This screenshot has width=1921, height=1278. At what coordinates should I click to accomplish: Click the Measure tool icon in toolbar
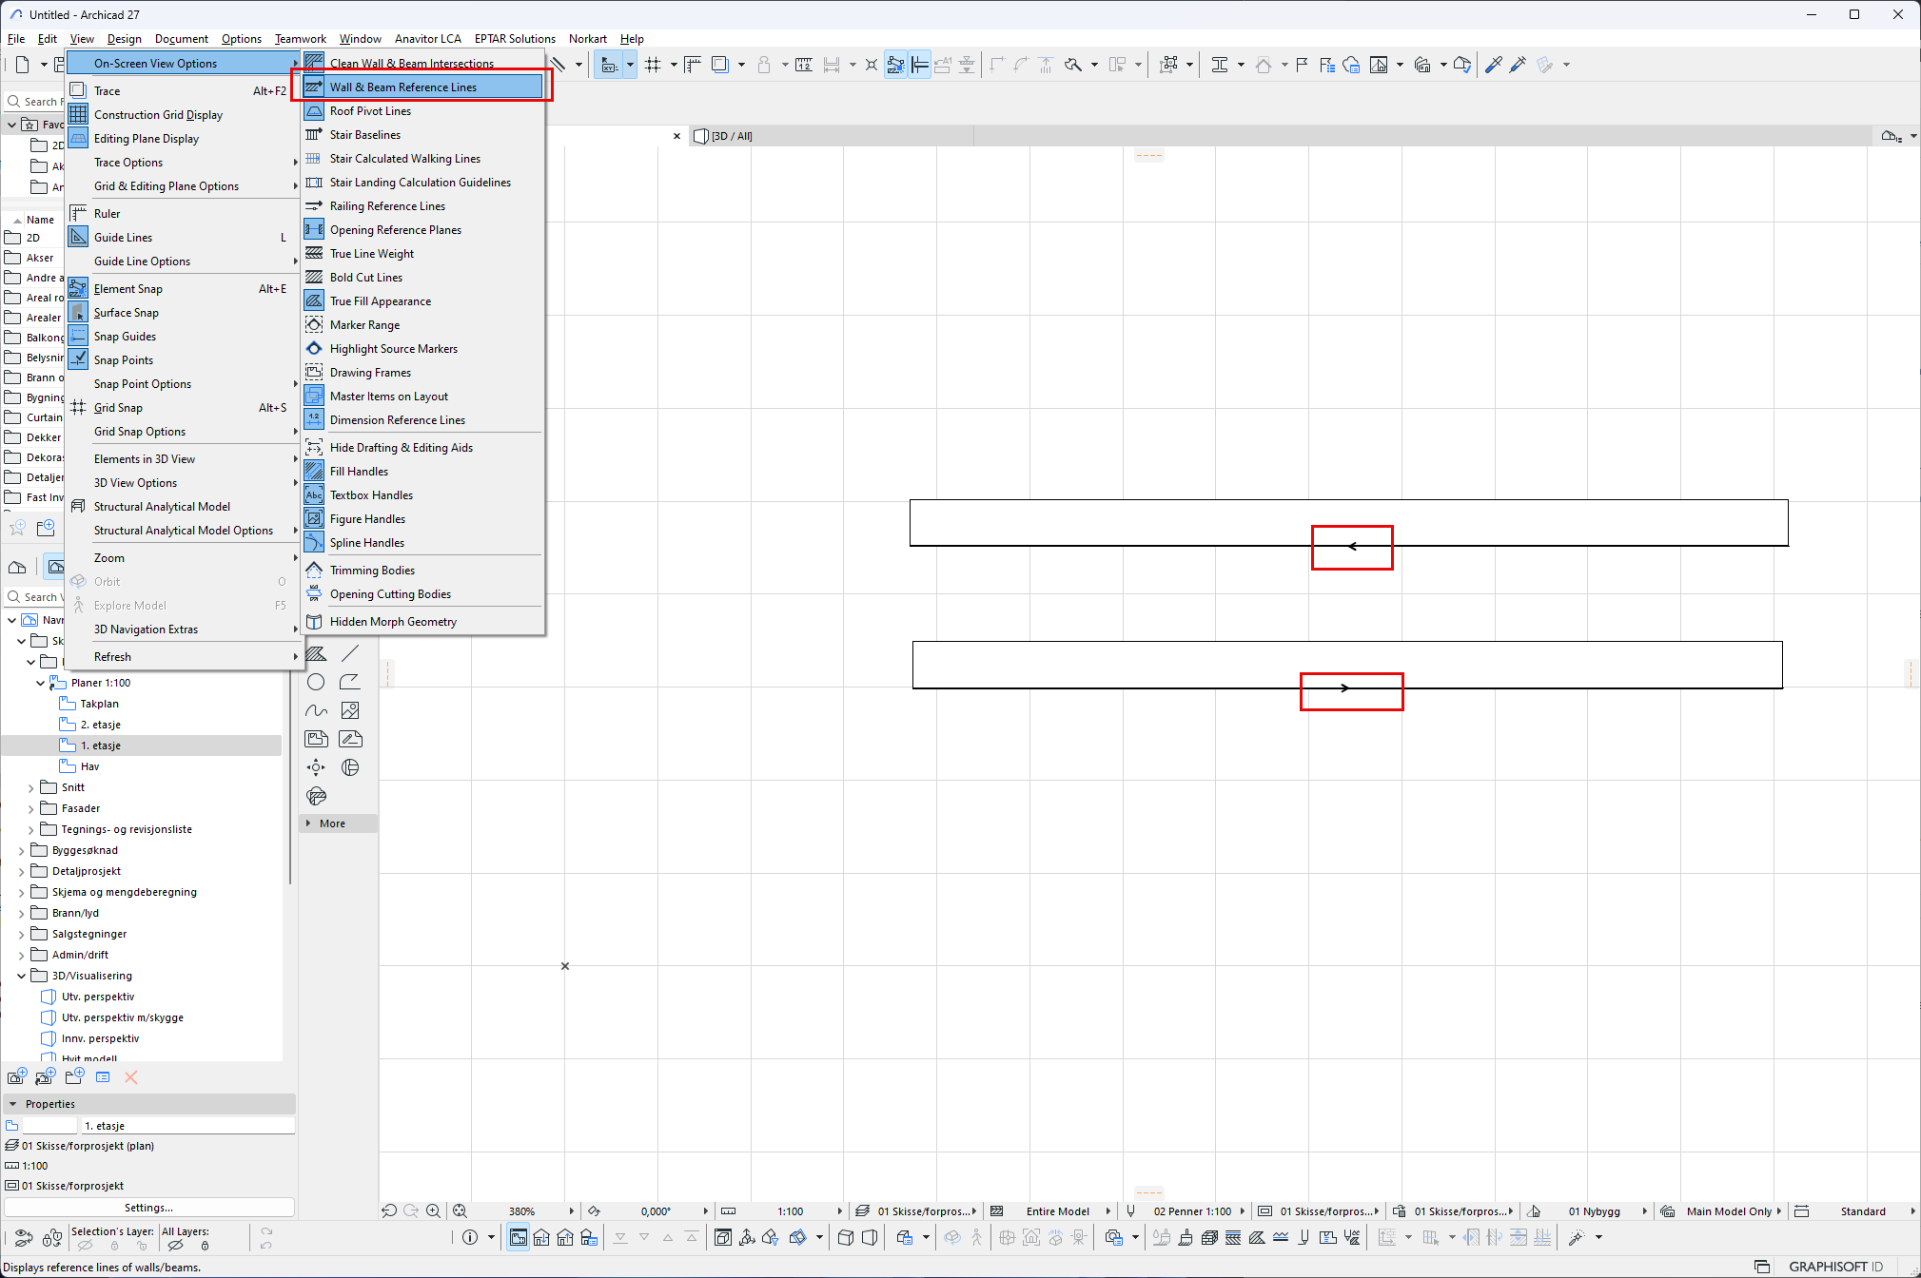pos(803,65)
